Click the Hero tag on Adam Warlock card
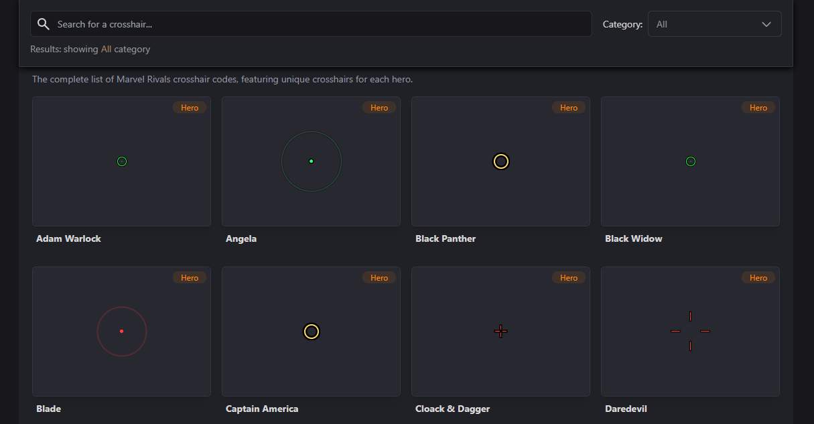814x424 pixels. click(x=190, y=108)
